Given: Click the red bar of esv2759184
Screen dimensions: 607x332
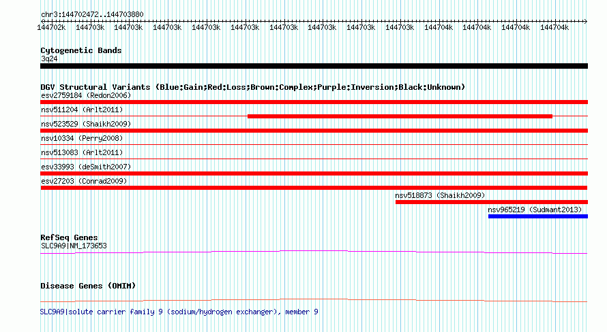Looking at the screenshot, I should pyautogui.click(x=314, y=102).
